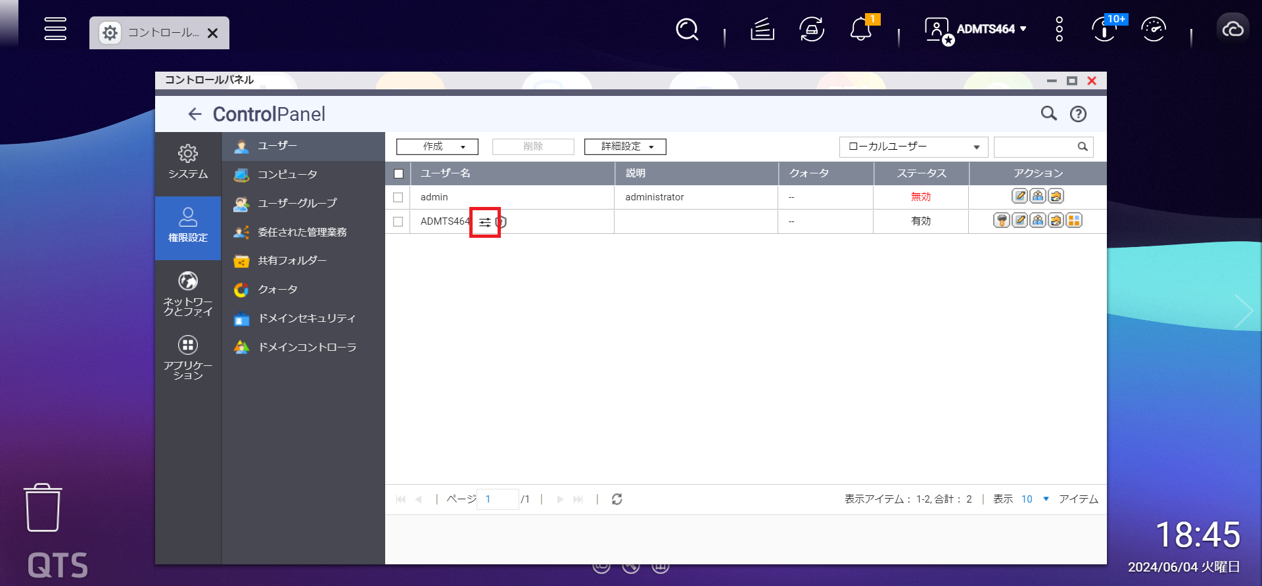This screenshot has width=1262, height=586.
Task: Refresh the user list
Action: (617, 499)
